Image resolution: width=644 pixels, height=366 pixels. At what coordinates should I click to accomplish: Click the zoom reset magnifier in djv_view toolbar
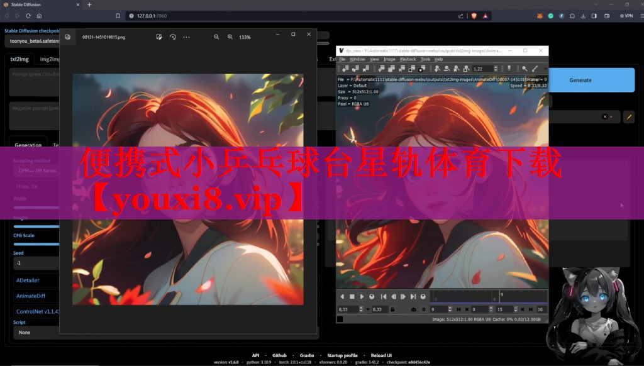[457, 69]
